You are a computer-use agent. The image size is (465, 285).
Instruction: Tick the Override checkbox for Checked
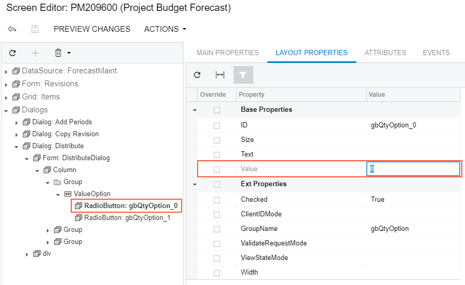217,200
